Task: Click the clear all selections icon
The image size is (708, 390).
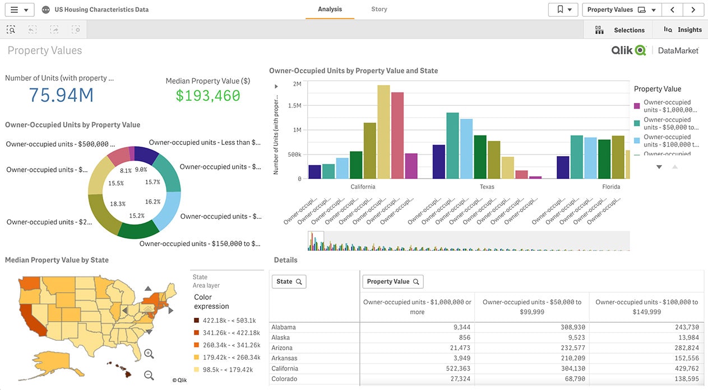Action: (76, 30)
